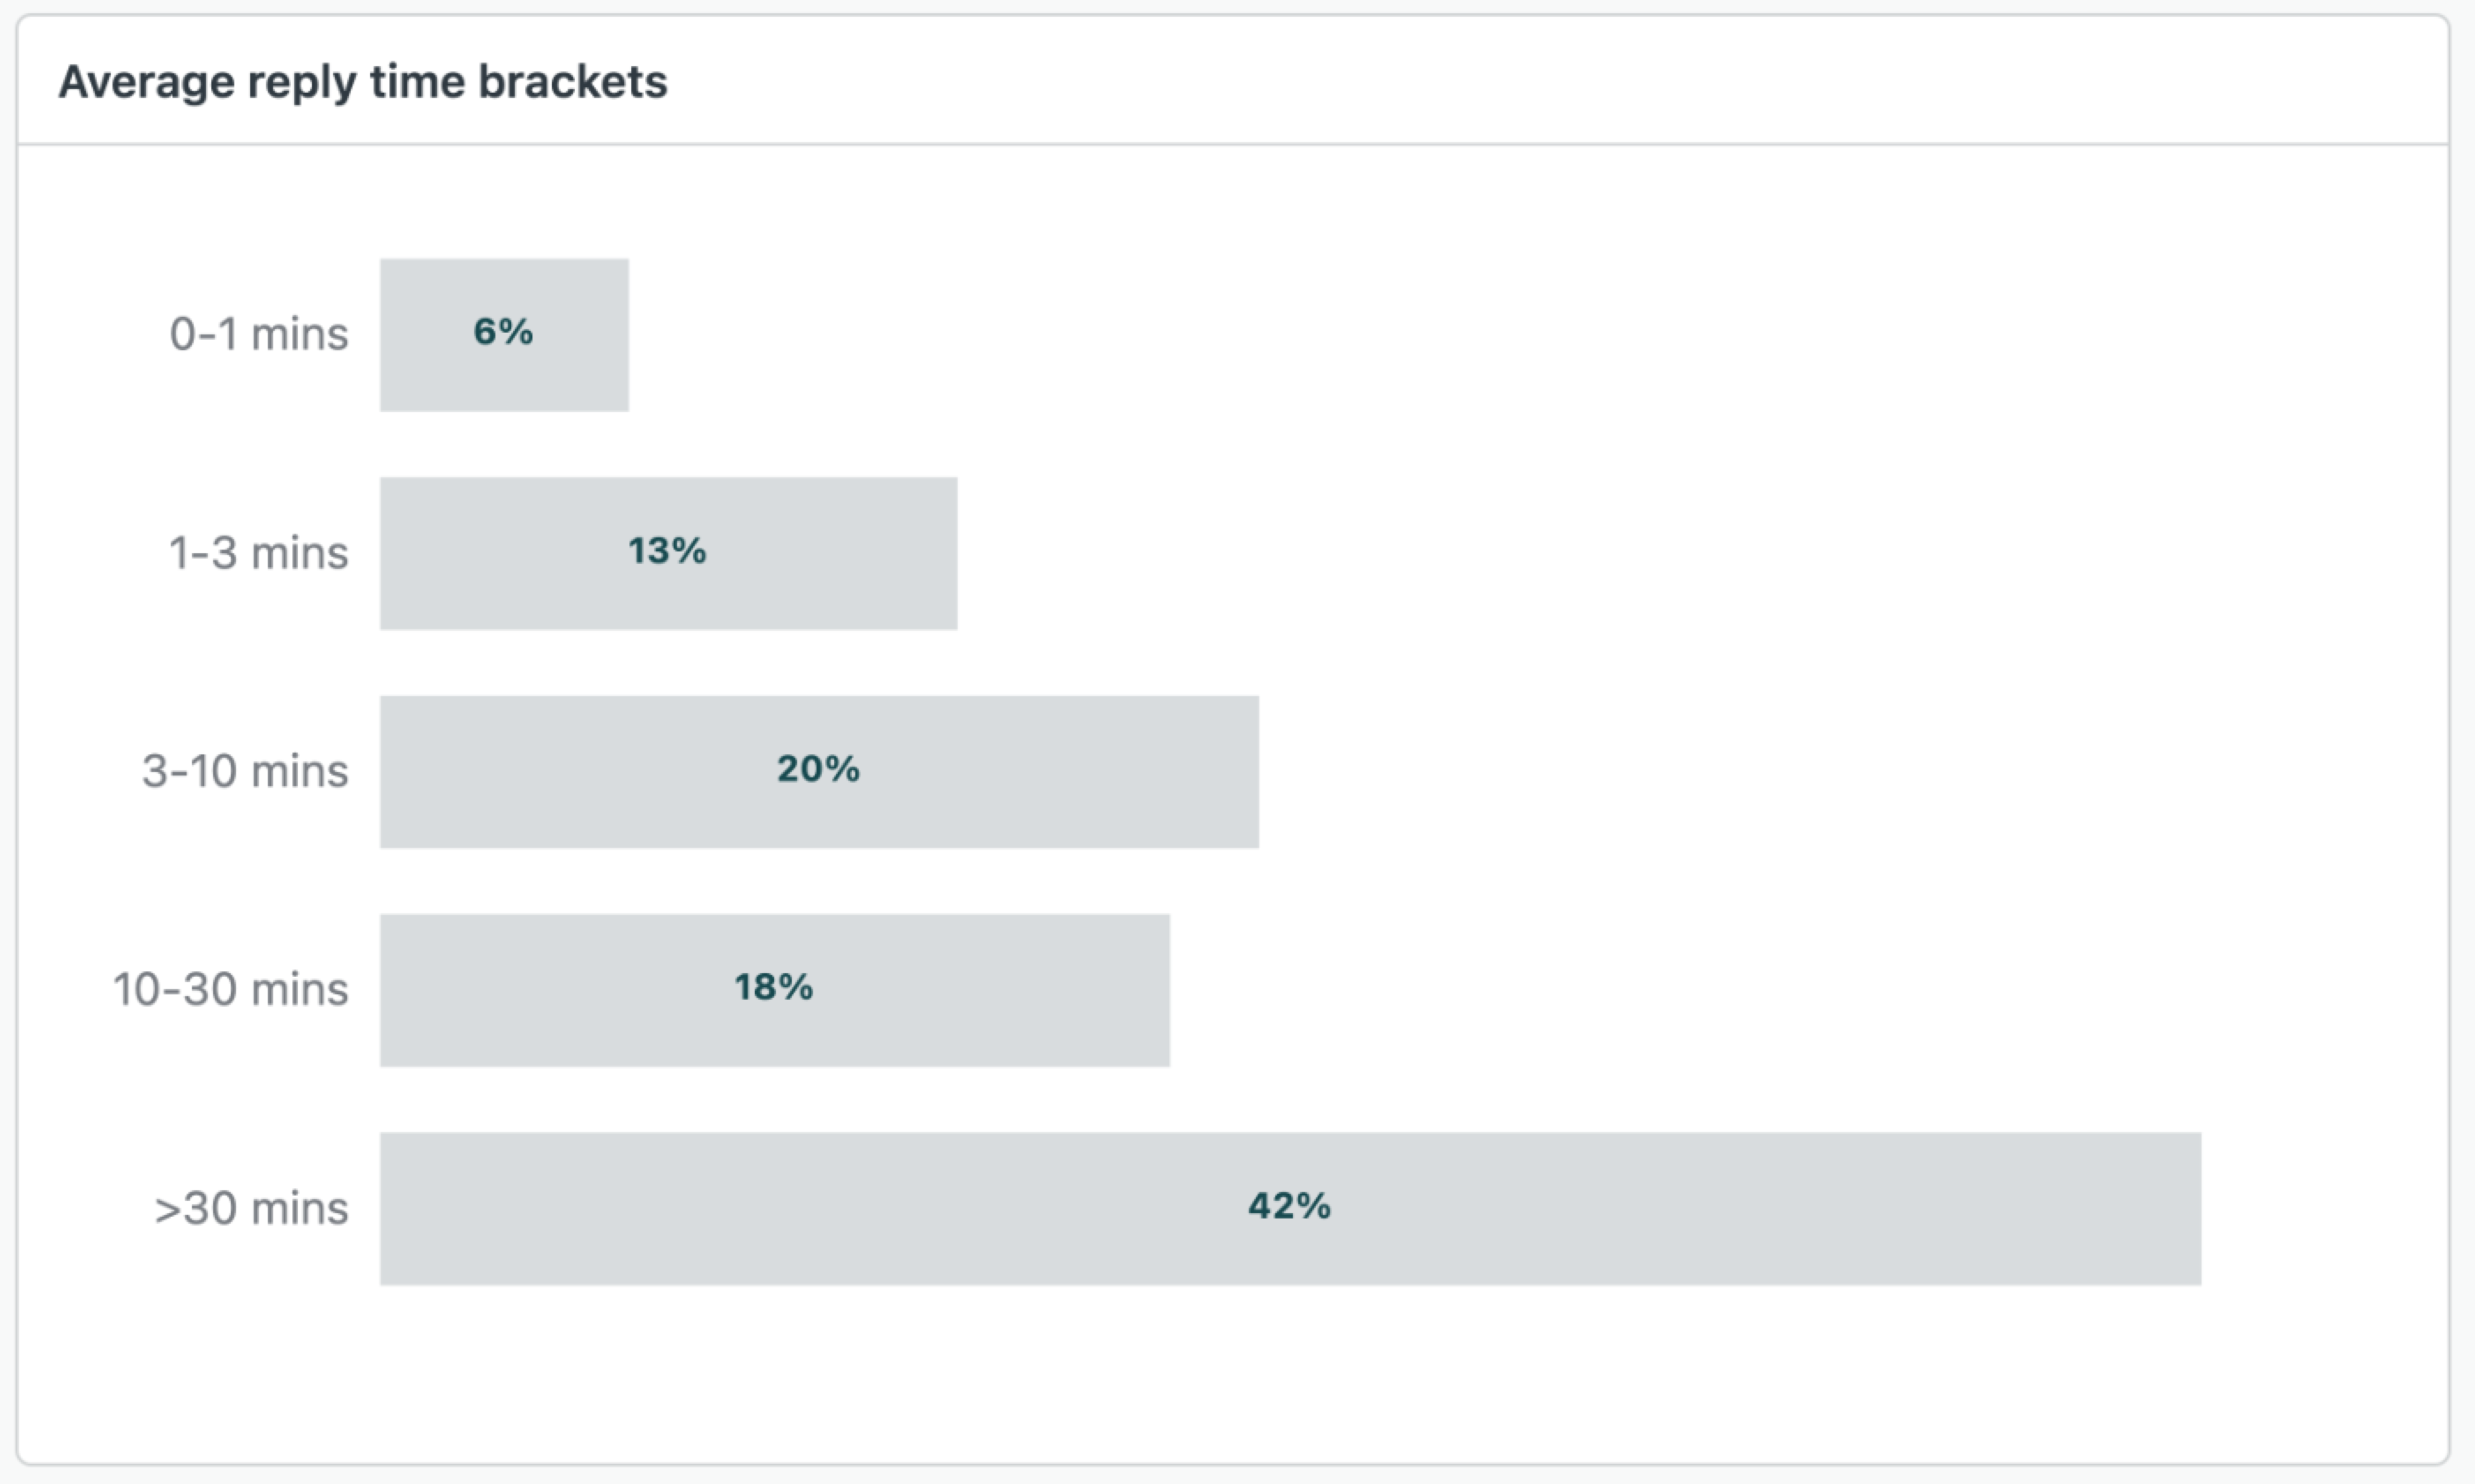Select the "10-30 mins" axis label
The height and width of the screenshot is (1484, 2475).
pos(231,989)
